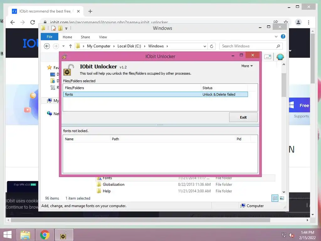Click My Computer in the address breadcrumb

99,46
